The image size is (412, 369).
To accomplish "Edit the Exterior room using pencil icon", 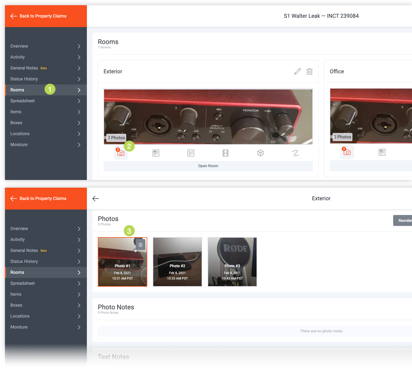I will (297, 71).
